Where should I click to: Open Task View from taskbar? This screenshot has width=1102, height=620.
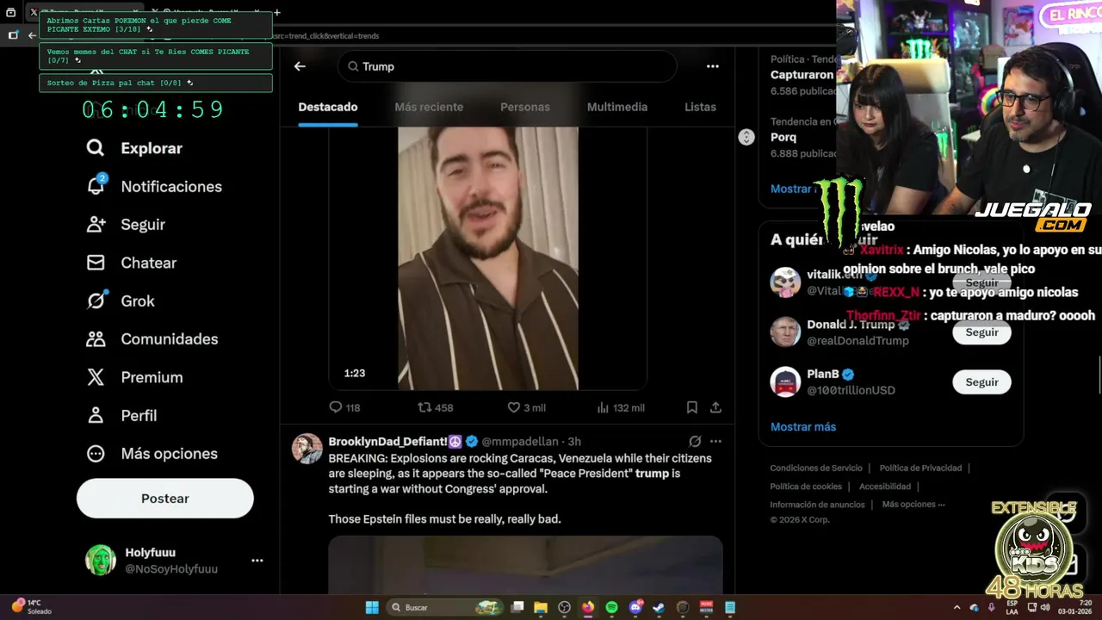click(x=517, y=607)
